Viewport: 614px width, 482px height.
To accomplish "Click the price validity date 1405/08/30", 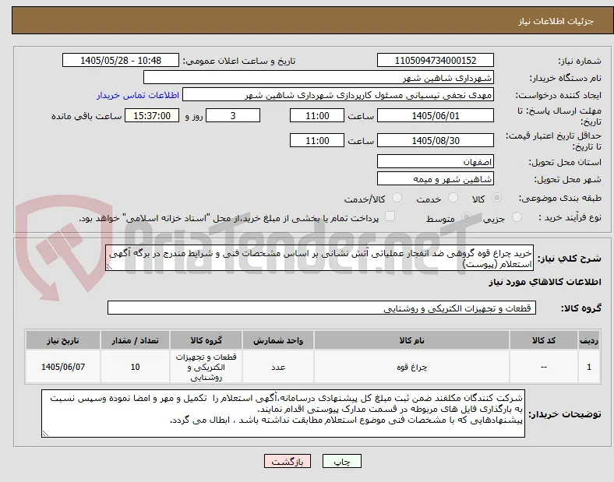I will click(435, 140).
